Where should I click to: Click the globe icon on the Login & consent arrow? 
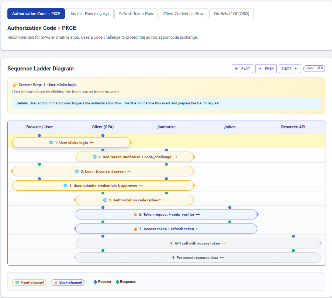point(77,171)
